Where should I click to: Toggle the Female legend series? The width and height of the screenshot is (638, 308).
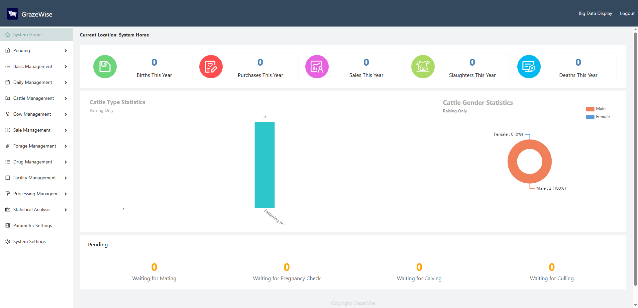pyautogui.click(x=598, y=117)
